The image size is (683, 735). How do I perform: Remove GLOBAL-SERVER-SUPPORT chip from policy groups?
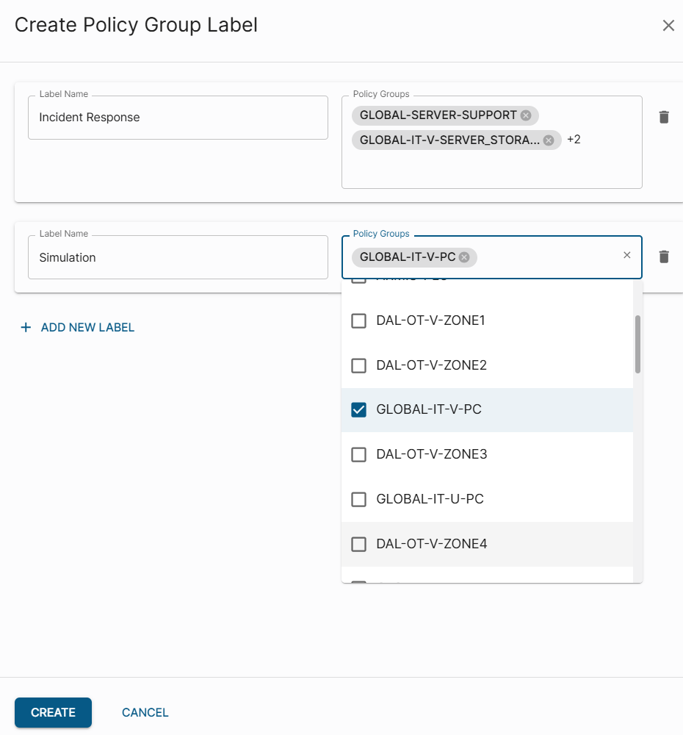[x=526, y=115]
